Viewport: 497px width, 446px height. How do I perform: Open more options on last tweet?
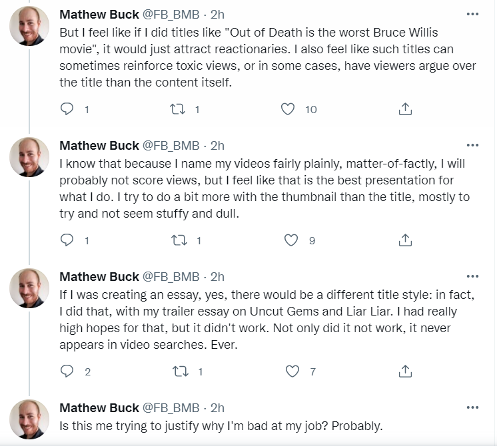pos(472,407)
